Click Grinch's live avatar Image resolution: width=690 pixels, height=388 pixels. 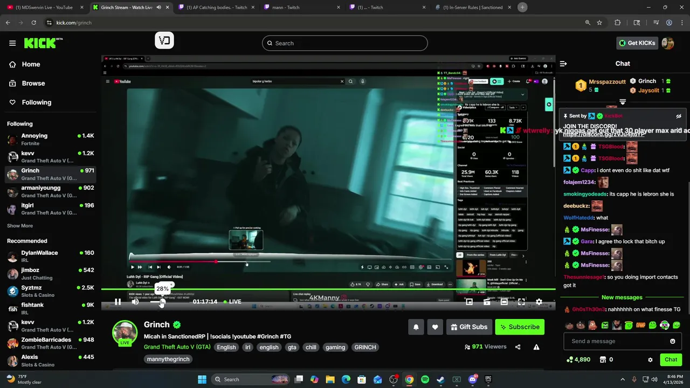coord(125,333)
